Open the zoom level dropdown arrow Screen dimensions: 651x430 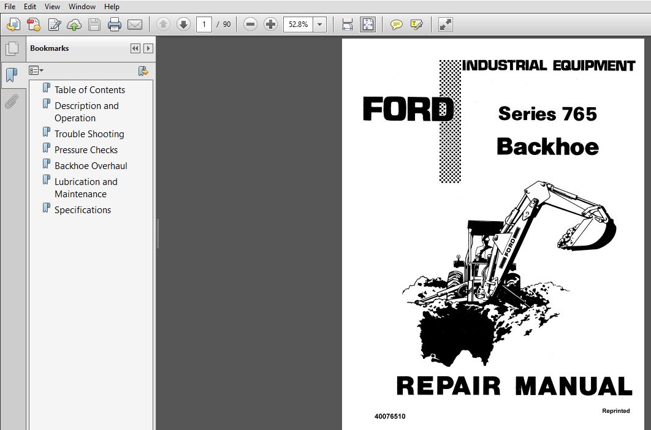coord(320,25)
